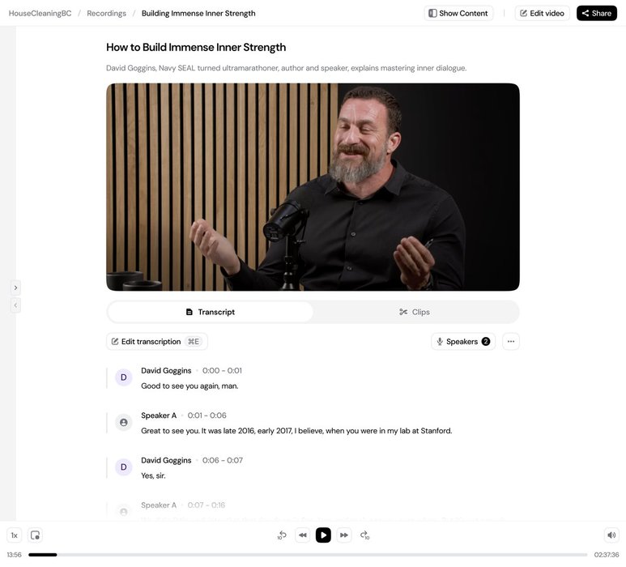Screen dimensions: 626x567
Task: Click the playback progress bar
Action: tap(308, 555)
